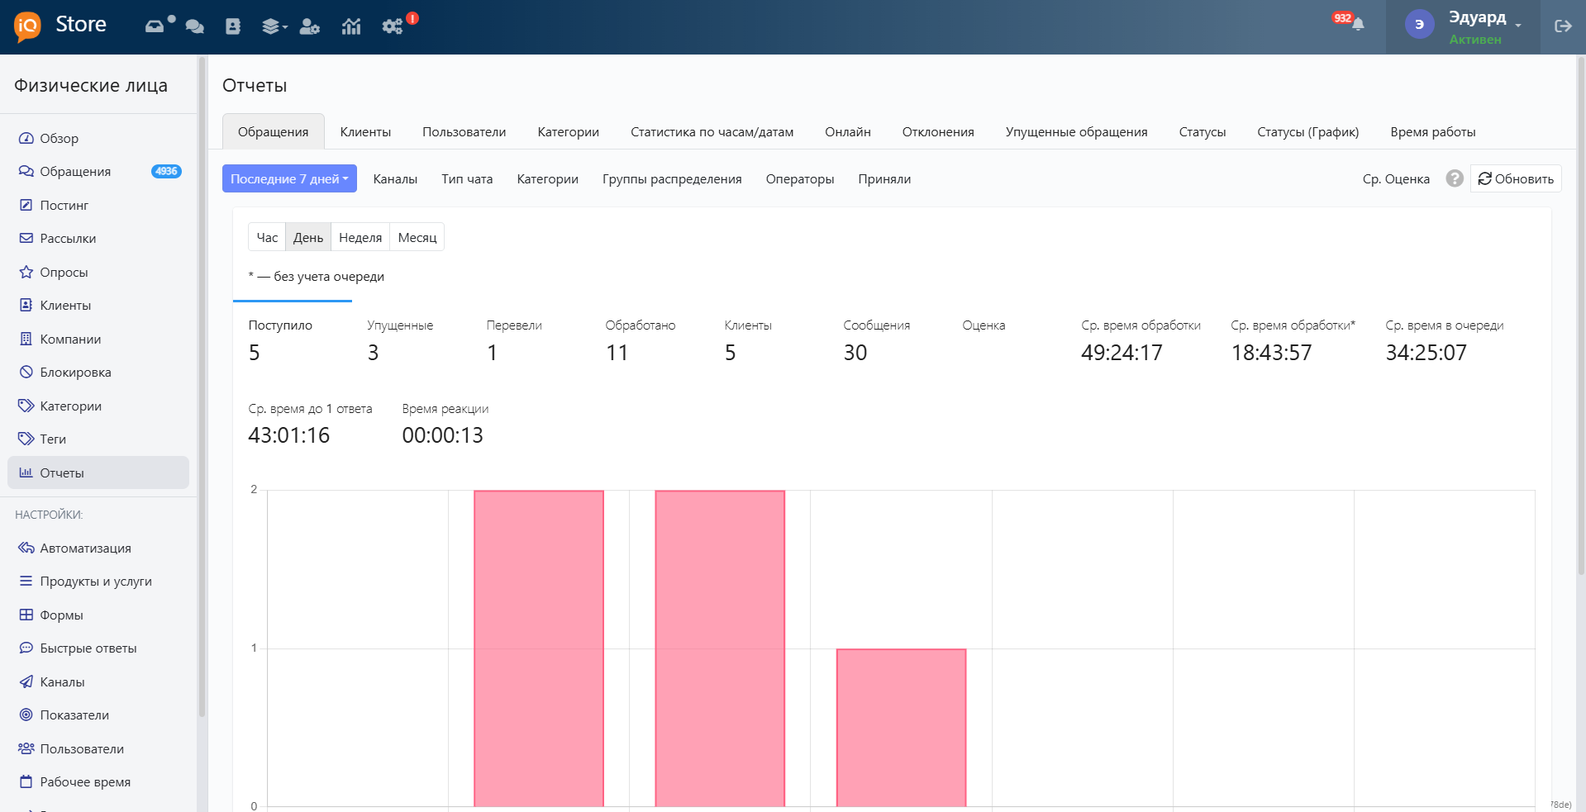The height and width of the screenshot is (812, 1586).
Task: Open notifications bell with 932 badge
Action: tap(1357, 24)
